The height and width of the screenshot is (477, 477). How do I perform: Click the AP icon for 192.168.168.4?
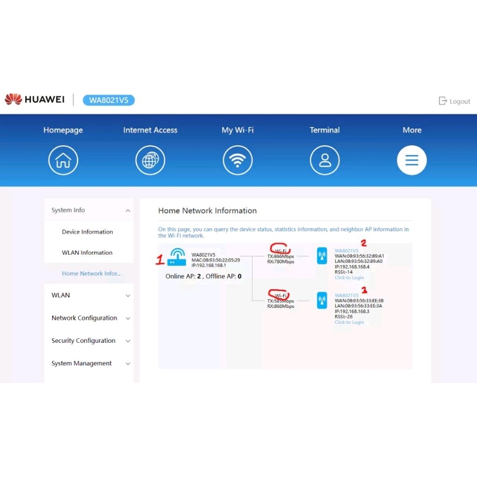[322, 256]
